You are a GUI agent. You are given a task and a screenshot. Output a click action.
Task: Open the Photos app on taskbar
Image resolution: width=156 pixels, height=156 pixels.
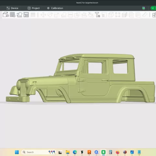[x=132, y=152]
